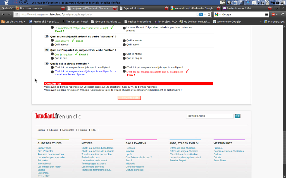Viewport: 286px width, 178px height.
Task: Click the RECHERCHER search input field
Action: tap(210, 116)
